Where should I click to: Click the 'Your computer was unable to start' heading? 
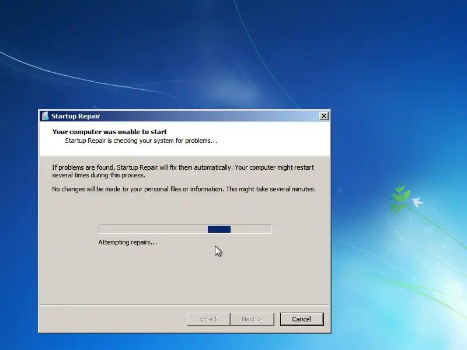110,132
